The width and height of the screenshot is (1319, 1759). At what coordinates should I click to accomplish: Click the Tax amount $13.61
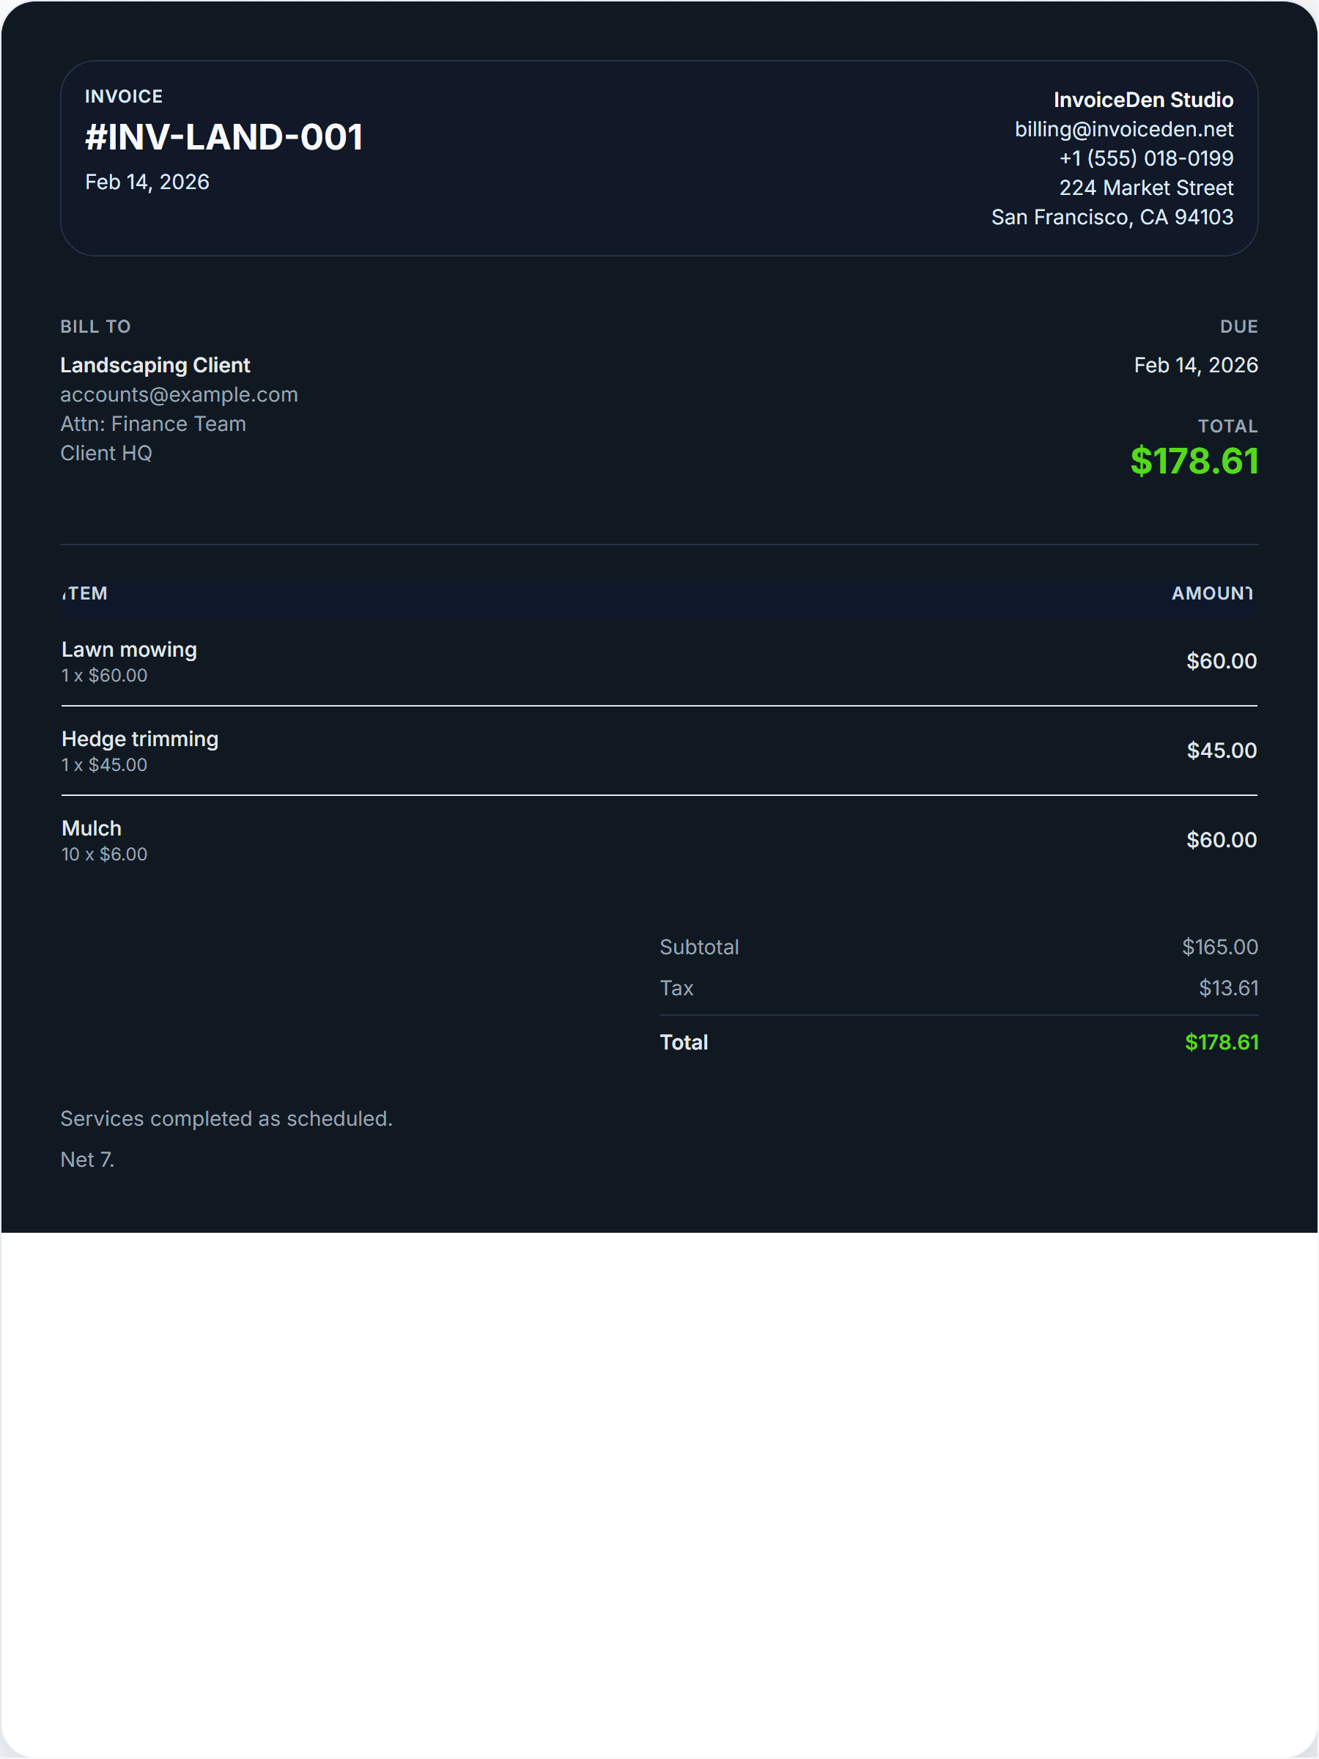[x=1228, y=989]
